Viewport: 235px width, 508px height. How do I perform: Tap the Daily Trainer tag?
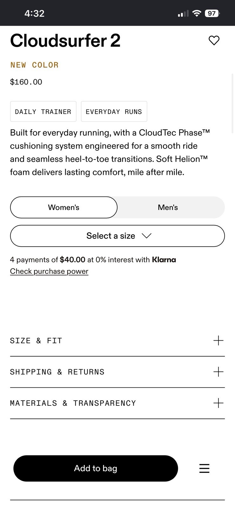point(43,111)
